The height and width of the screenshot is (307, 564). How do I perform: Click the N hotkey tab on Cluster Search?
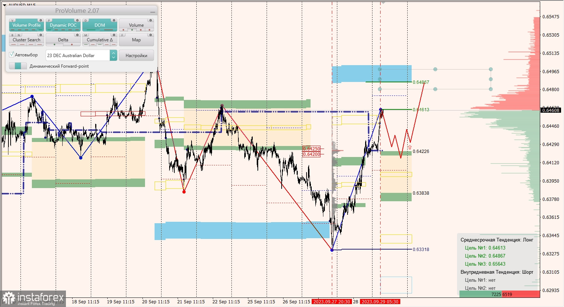pos(18,35)
